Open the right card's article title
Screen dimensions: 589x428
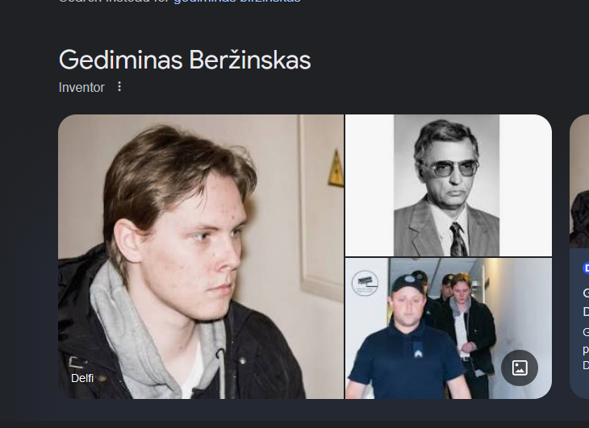(x=586, y=302)
